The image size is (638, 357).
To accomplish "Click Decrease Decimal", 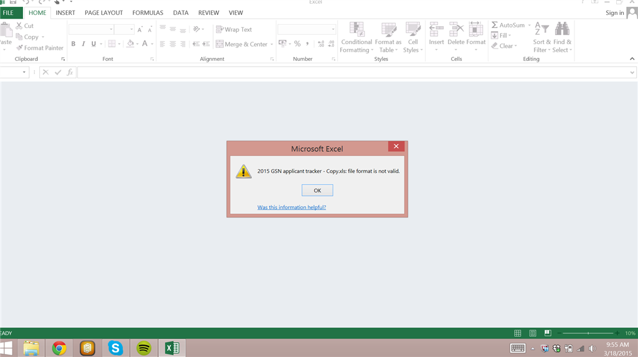I will [331, 44].
